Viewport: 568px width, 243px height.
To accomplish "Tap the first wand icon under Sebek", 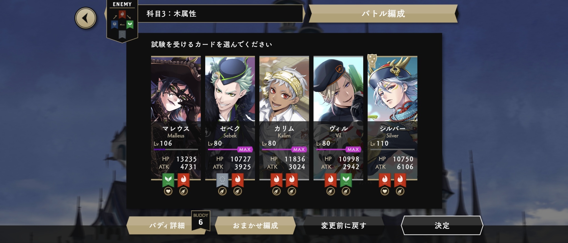I will pos(222,191).
